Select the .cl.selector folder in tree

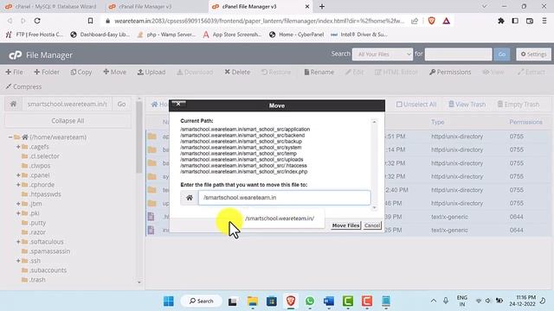44,155
